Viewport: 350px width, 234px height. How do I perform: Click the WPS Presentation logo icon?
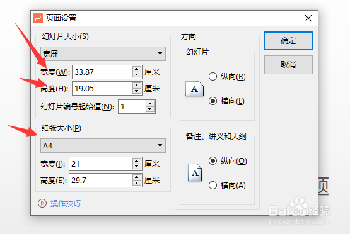tap(38, 18)
